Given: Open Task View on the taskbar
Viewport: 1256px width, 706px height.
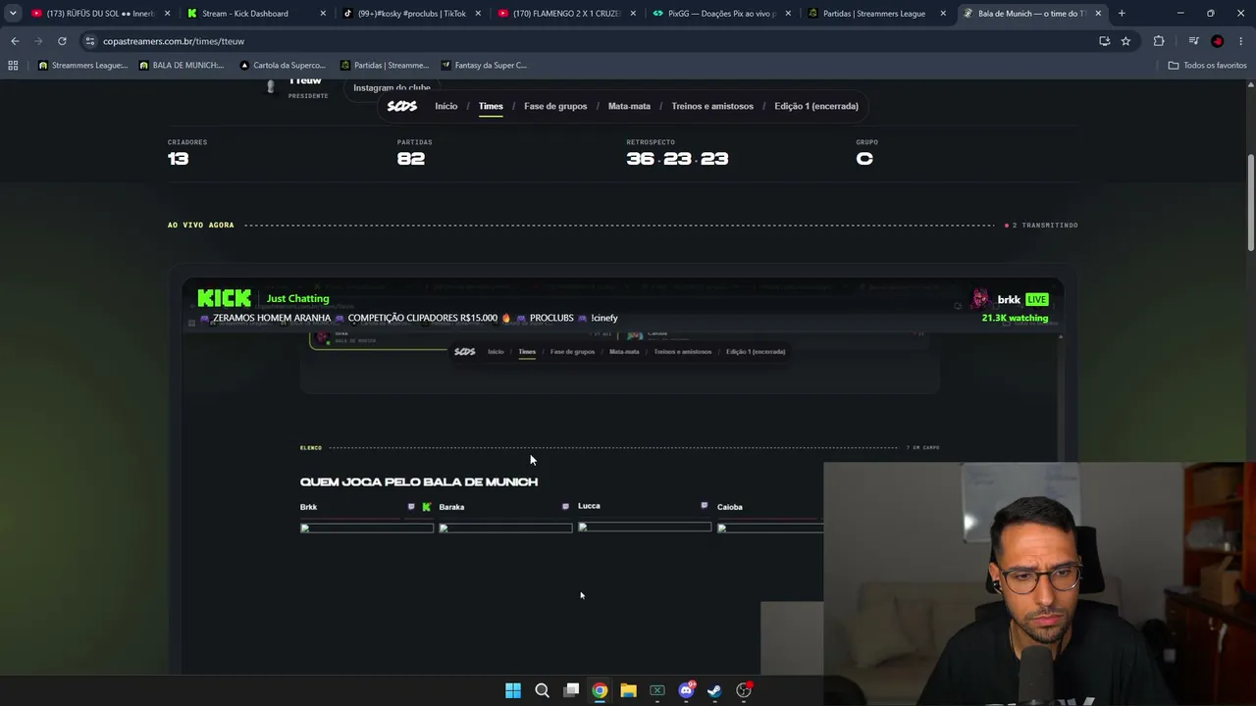Looking at the screenshot, I should (x=571, y=690).
